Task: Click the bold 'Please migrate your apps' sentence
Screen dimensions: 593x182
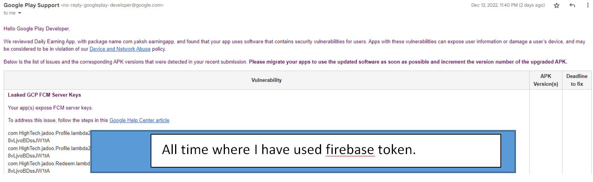Action: click(x=408, y=62)
